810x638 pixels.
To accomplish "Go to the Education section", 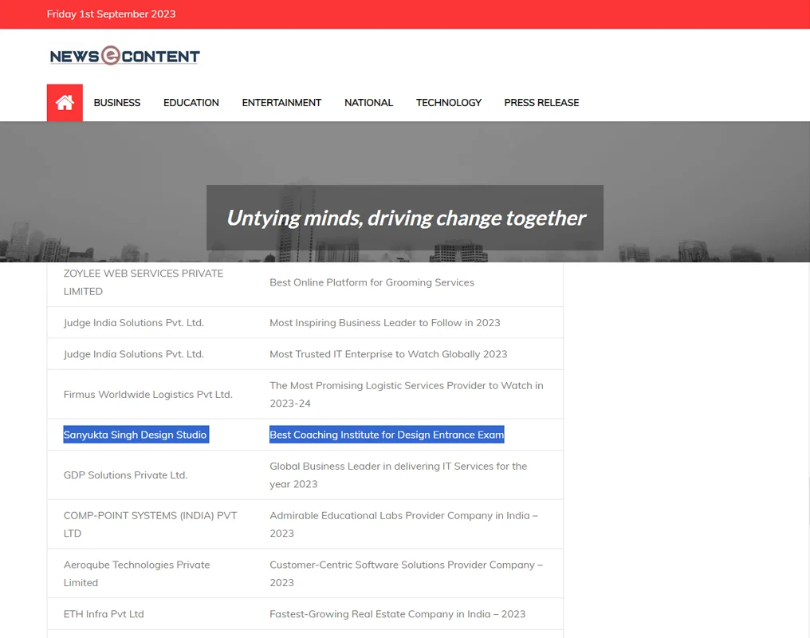I will pyautogui.click(x=191, y=103).
